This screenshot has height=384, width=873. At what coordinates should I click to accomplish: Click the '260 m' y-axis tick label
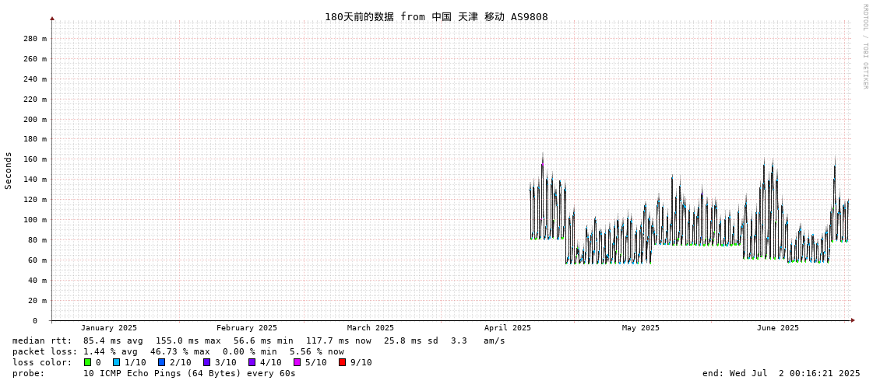[x=34, y=59]
